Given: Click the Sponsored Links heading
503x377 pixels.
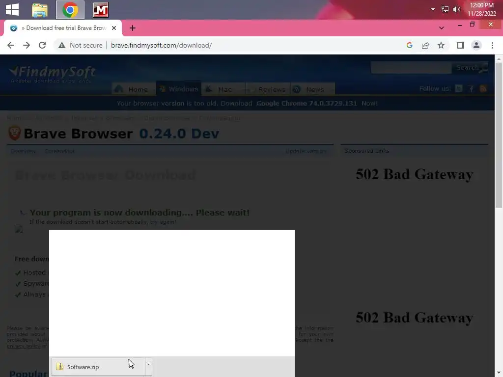Looking at the screenshot, I should [366, 151].
